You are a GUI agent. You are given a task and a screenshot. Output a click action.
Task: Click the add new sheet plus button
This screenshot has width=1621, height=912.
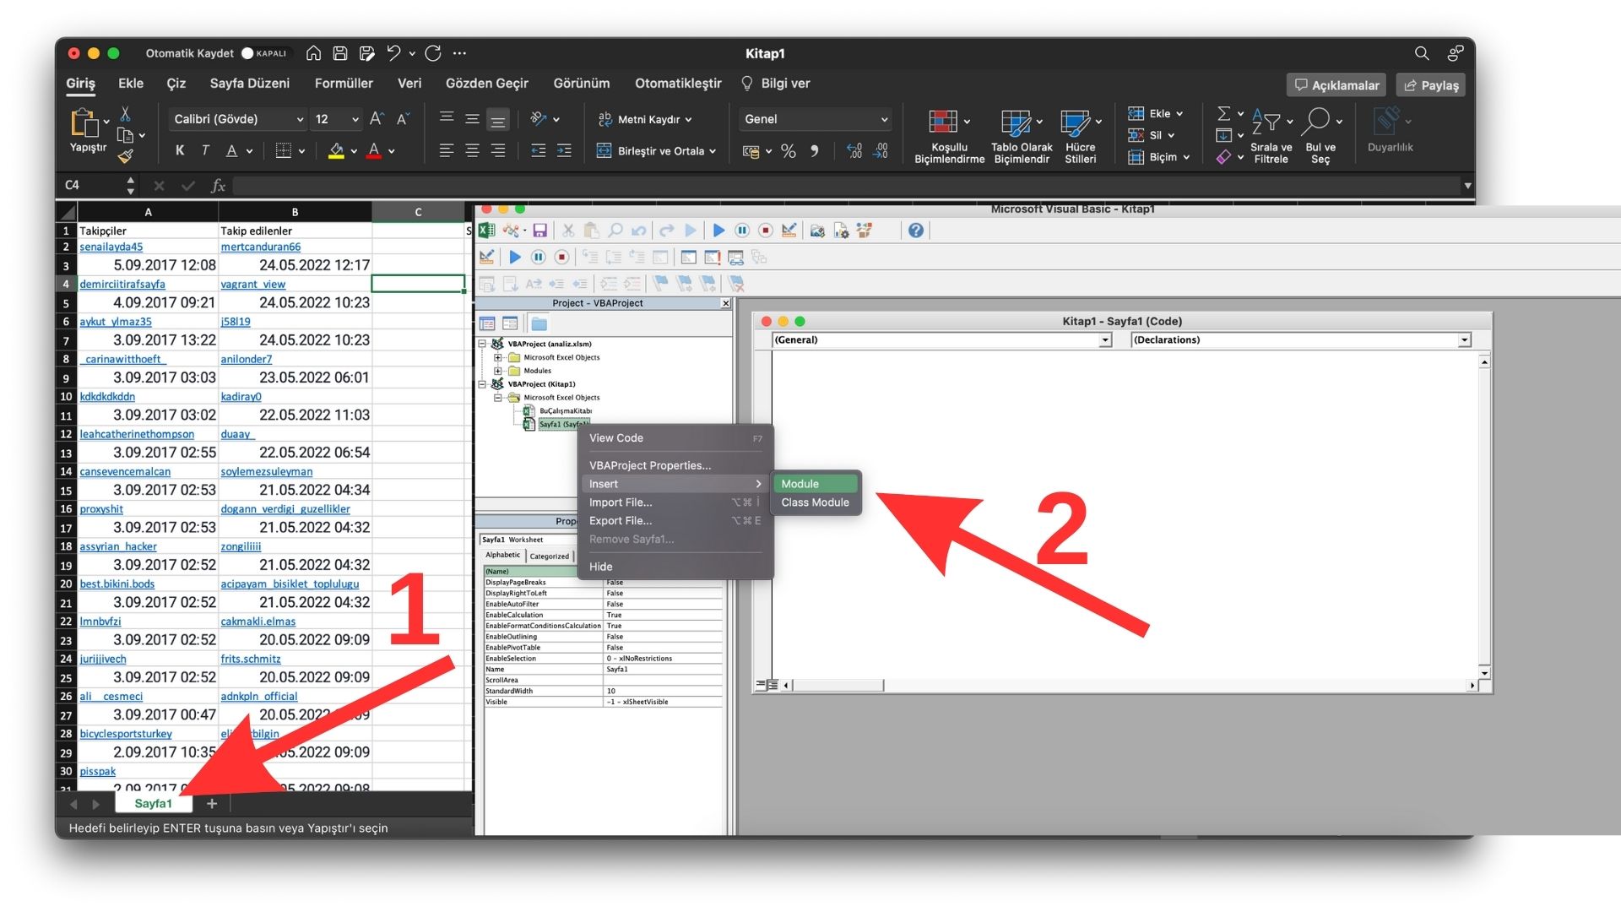point(212,804)
